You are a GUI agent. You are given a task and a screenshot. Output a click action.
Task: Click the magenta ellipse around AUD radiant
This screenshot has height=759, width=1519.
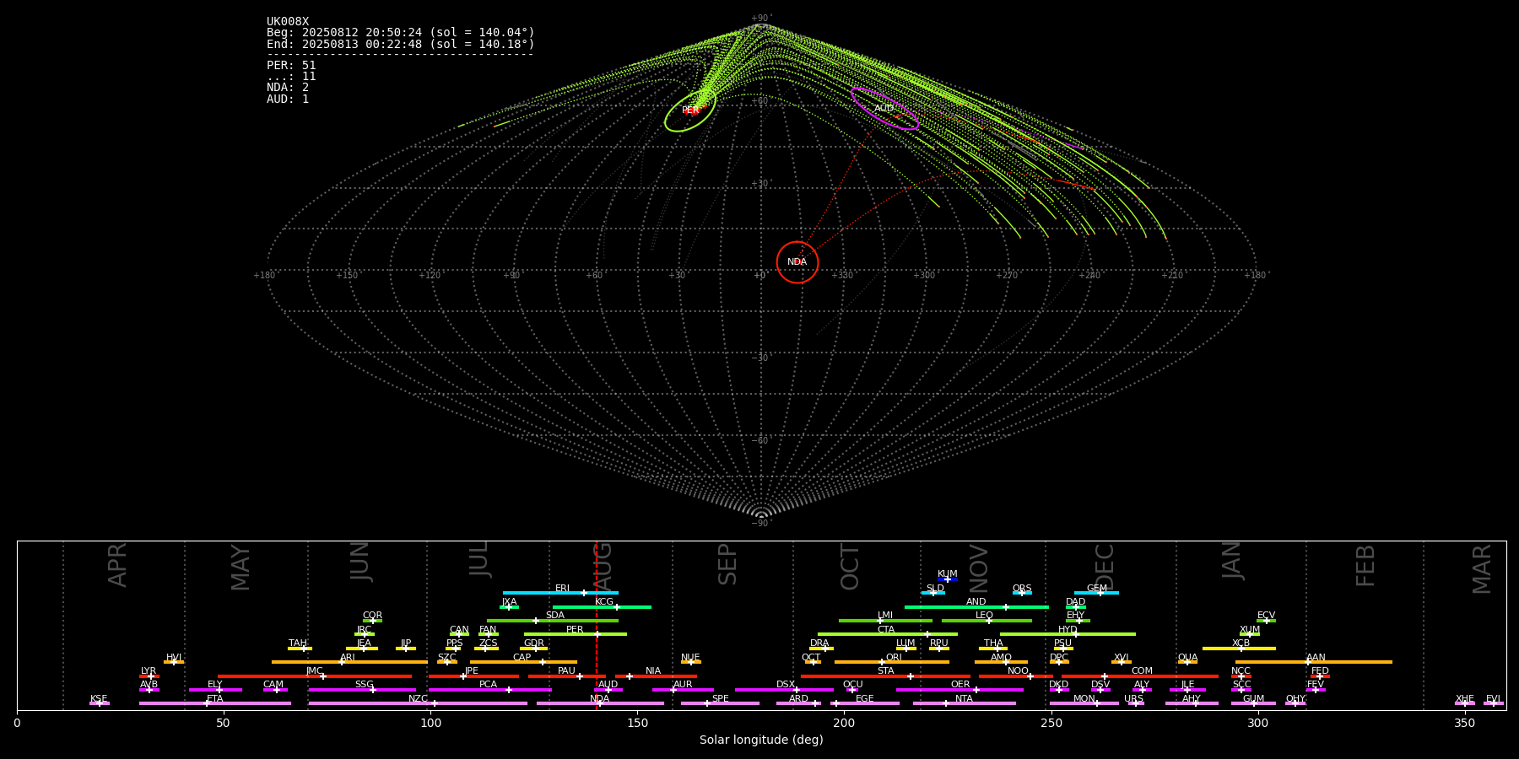pyautogui.click(x=884, y=109)
